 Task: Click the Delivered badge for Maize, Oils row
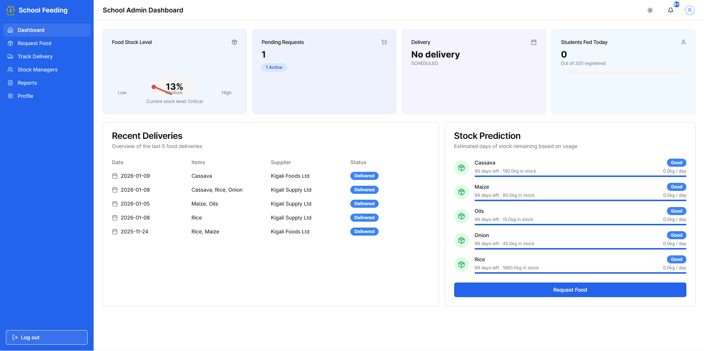(x=364, y=204)
